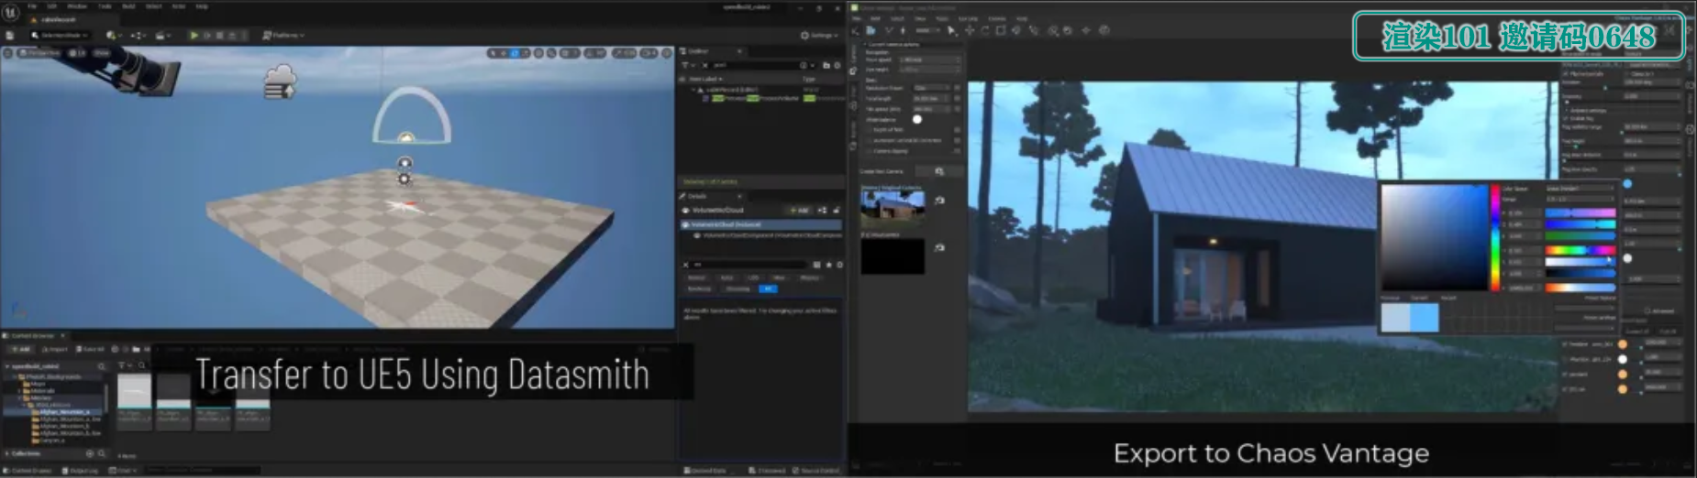Click the light blue current color swatch
1697x478 pixels.
pos(1425,317)
